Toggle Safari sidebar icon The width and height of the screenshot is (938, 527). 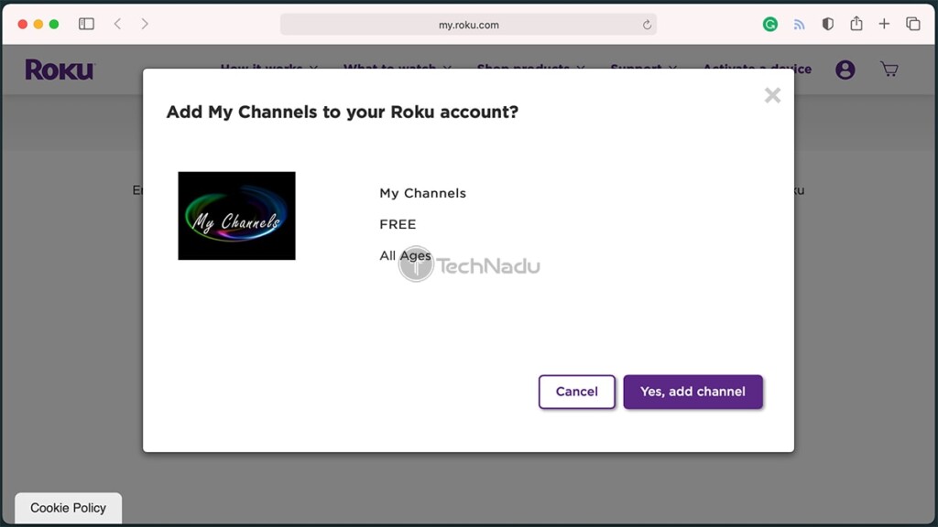(x=86, y=24)
